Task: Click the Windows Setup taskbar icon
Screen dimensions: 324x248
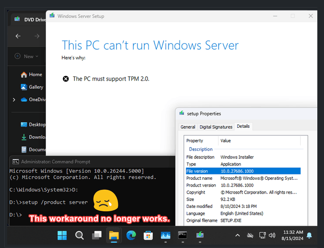Action: [199, 235]
